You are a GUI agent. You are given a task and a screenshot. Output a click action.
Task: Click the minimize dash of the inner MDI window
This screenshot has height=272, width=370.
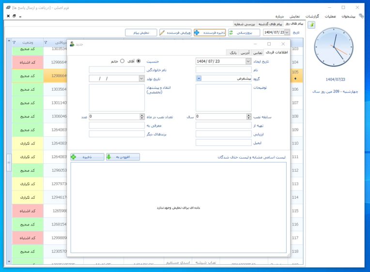20,16
